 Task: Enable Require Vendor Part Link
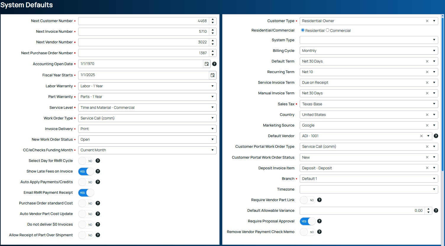click(x=308, y=200)
